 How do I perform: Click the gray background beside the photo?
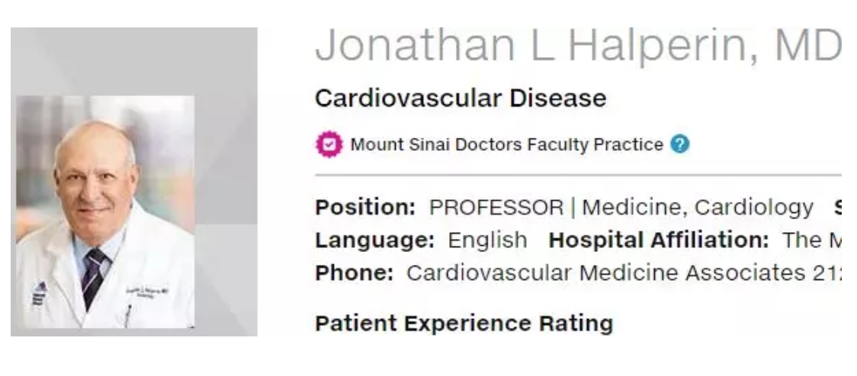click(x=226, y=164)
